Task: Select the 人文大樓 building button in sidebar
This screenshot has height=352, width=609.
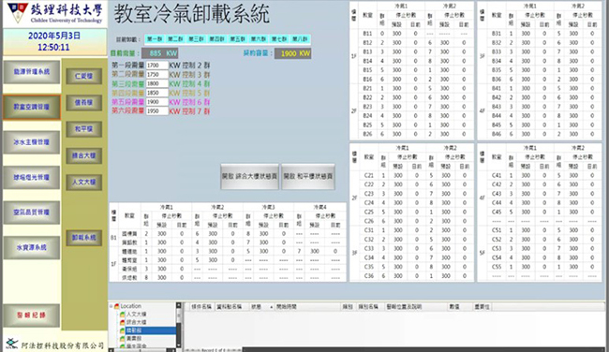Action: pos(84,182)
